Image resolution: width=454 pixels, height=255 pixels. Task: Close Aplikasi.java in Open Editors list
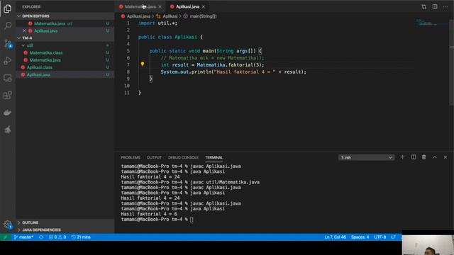tap(24, 30)
